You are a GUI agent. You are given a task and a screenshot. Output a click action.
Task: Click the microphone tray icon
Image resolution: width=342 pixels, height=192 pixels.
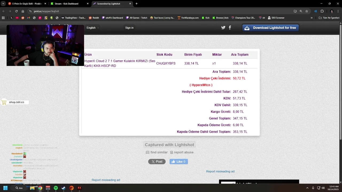313,188
